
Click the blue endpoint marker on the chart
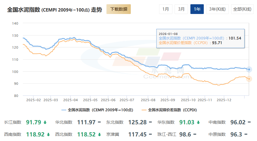tap(249, 70)
